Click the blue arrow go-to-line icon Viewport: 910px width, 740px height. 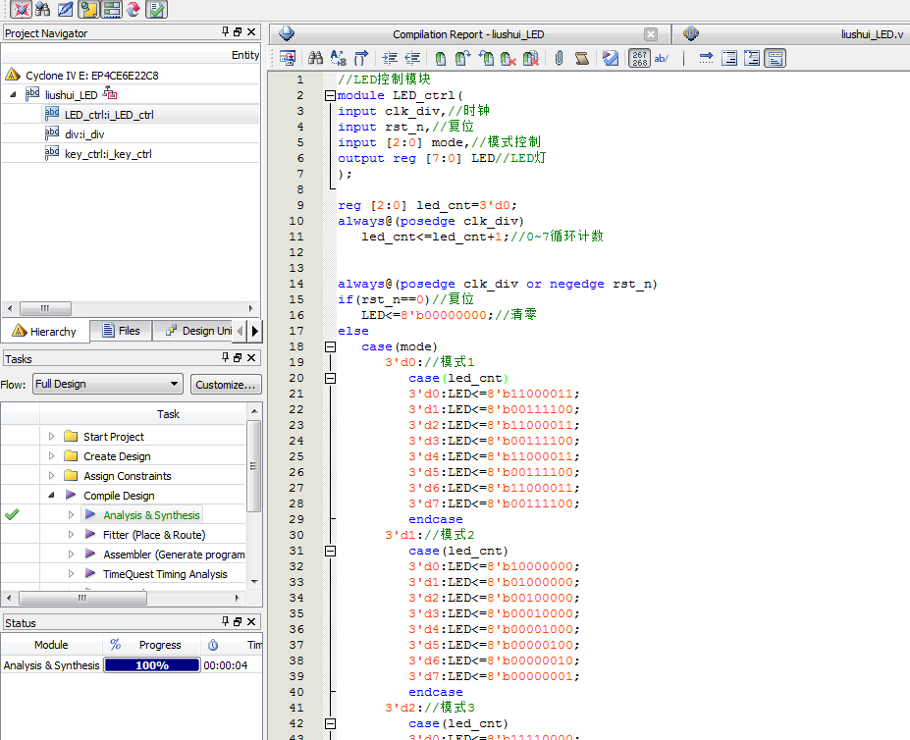tap(706, 58)
